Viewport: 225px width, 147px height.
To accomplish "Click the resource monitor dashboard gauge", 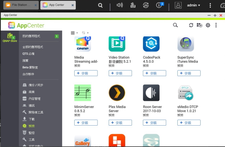I will point(223,5).
